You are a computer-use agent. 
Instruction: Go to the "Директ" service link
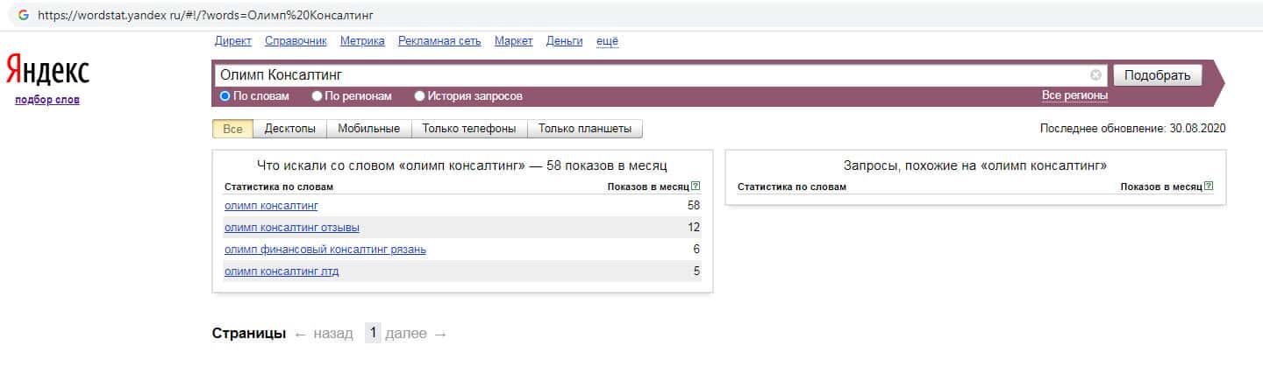(x=232, y=41)
